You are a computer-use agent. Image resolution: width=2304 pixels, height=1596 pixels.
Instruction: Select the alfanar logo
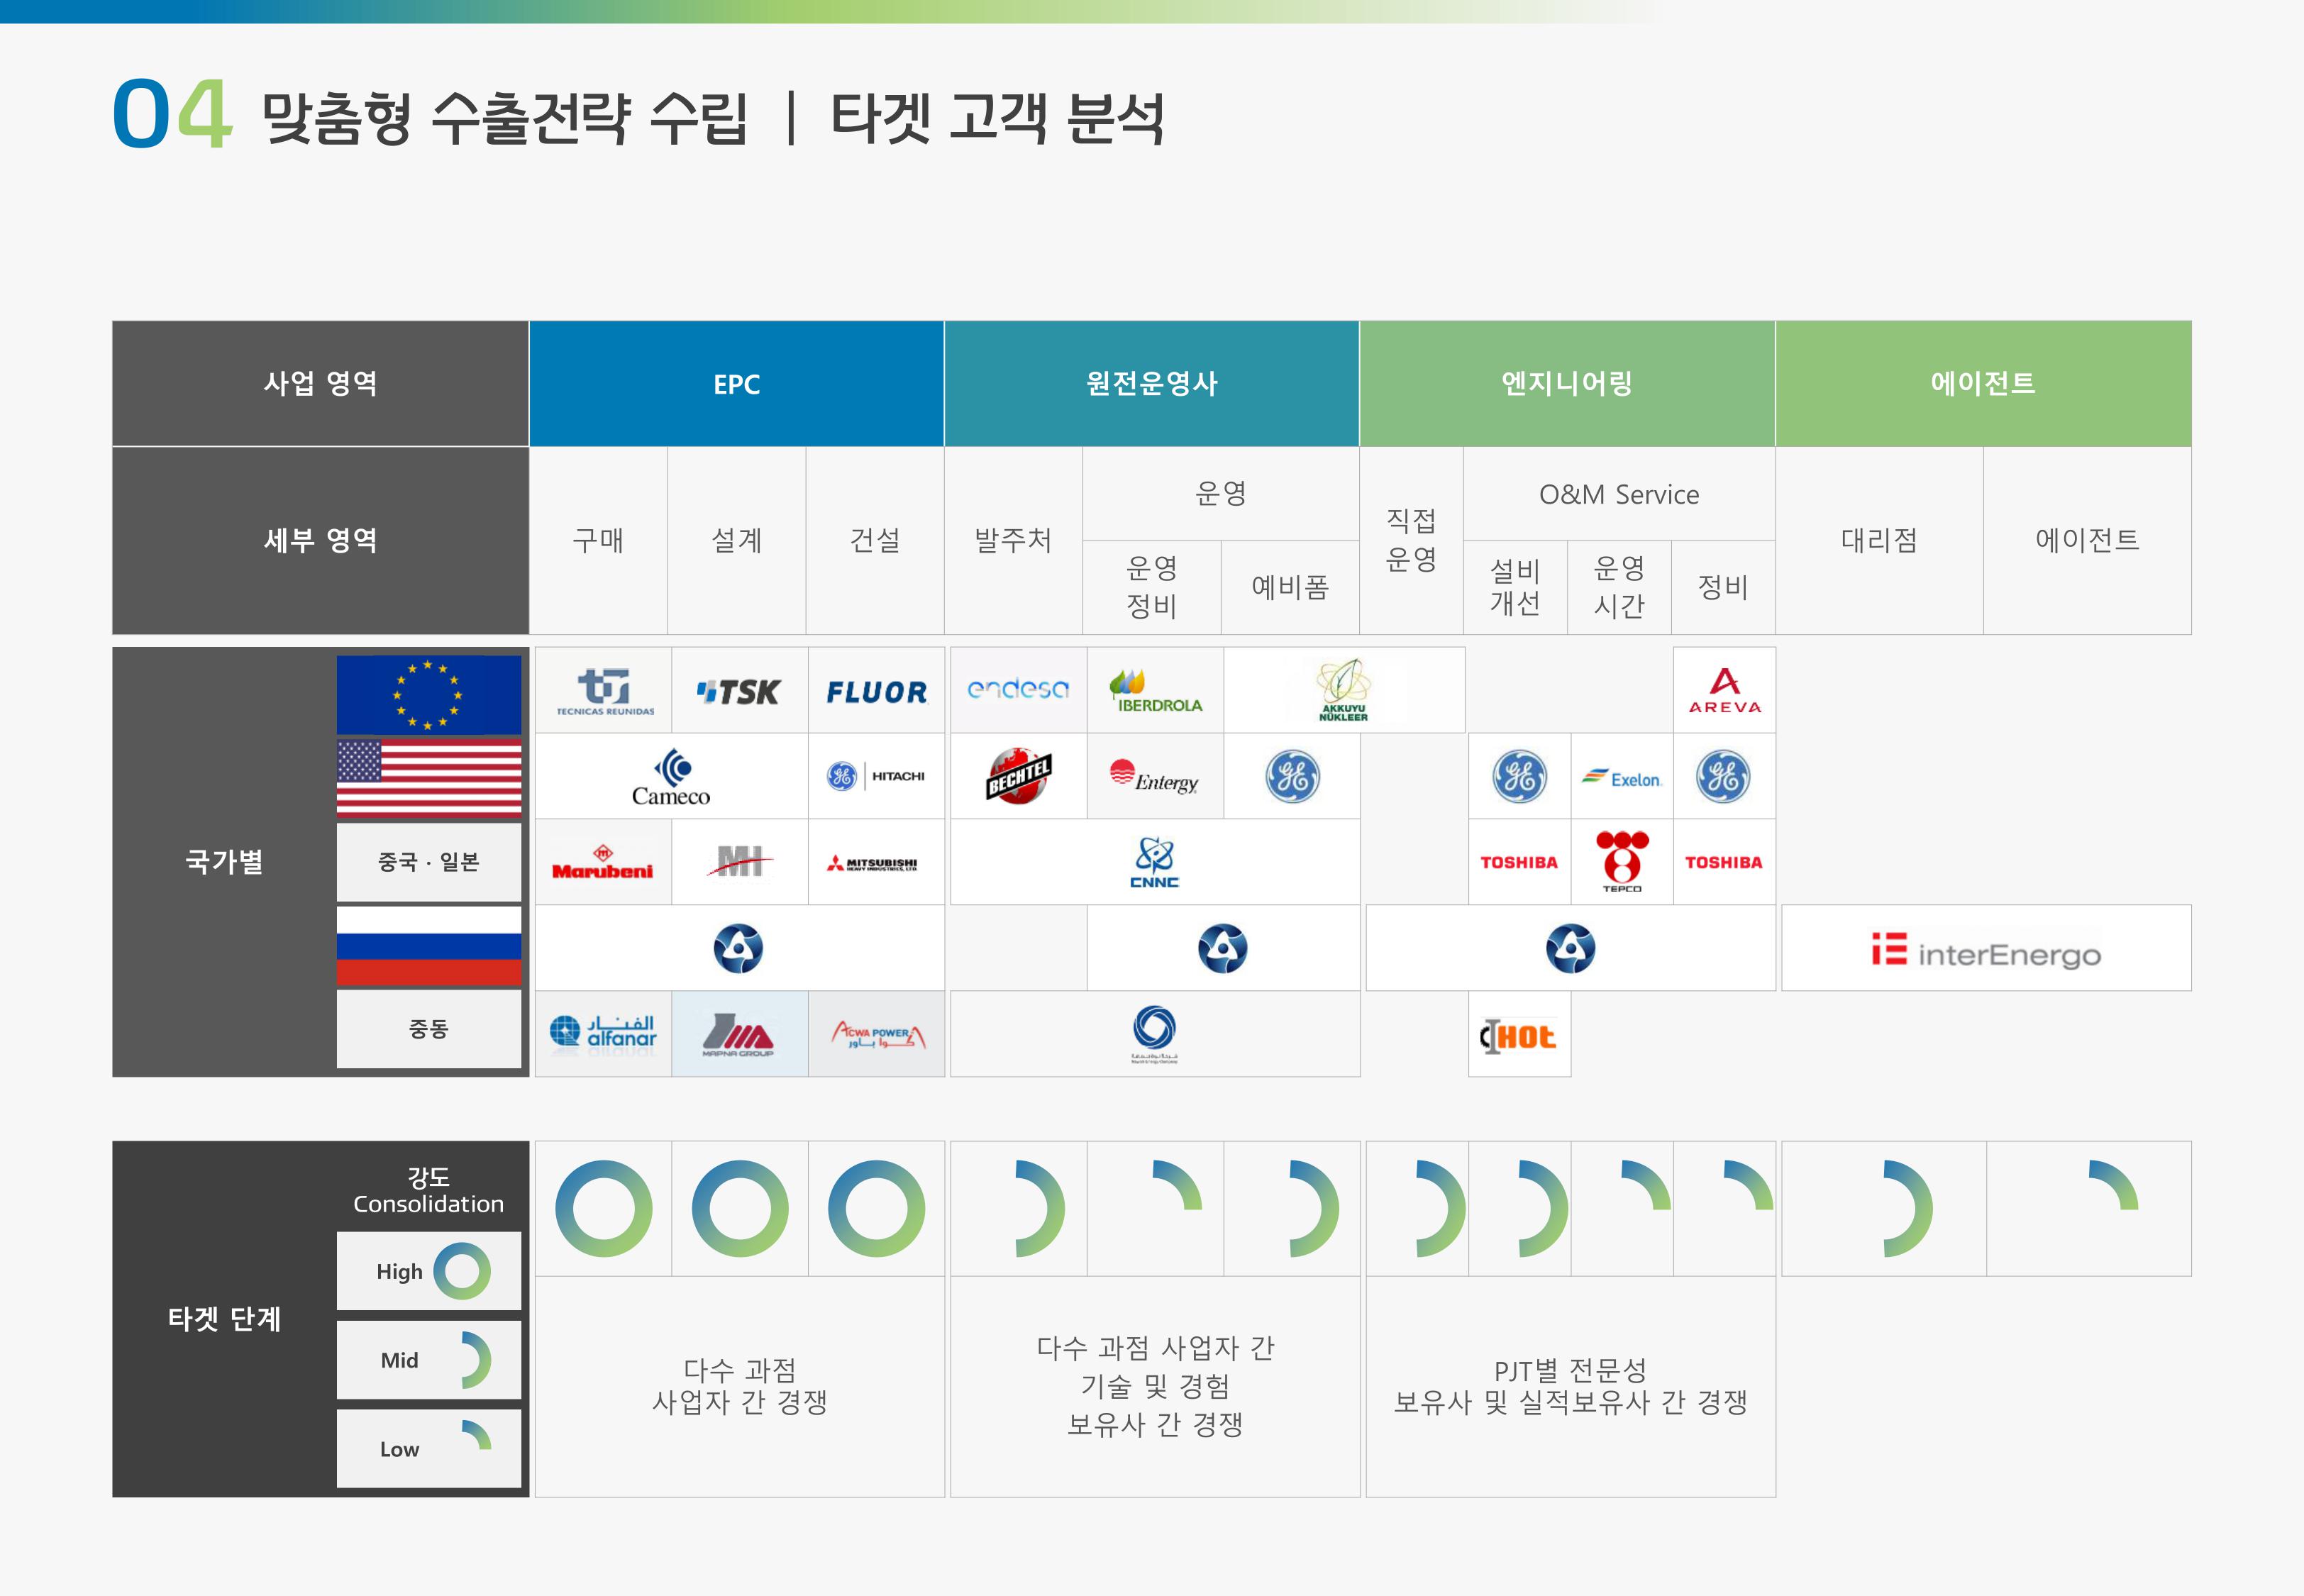point(603,1032)
